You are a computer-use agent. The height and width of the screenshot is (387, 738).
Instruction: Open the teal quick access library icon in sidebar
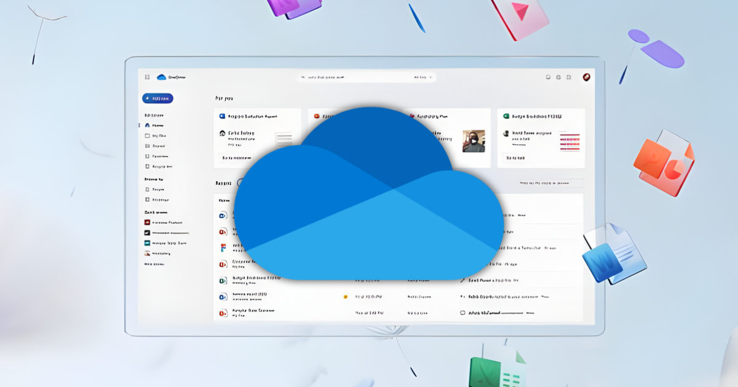(x=147, y=243)
